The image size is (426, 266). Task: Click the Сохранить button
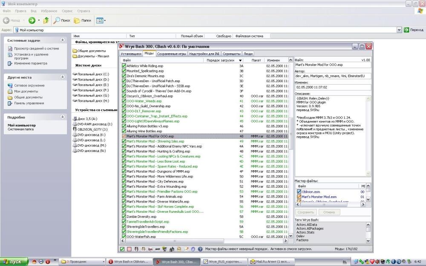pyautogui.click(x=306, y=212)
